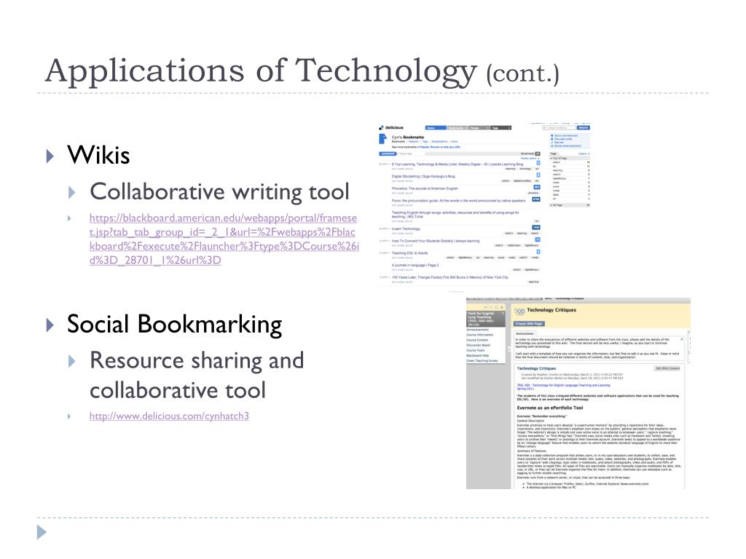The width and height of the screenshot is (746, 559).
Task: Click the Search button in delicious screenshot
Action: point(584,127)
